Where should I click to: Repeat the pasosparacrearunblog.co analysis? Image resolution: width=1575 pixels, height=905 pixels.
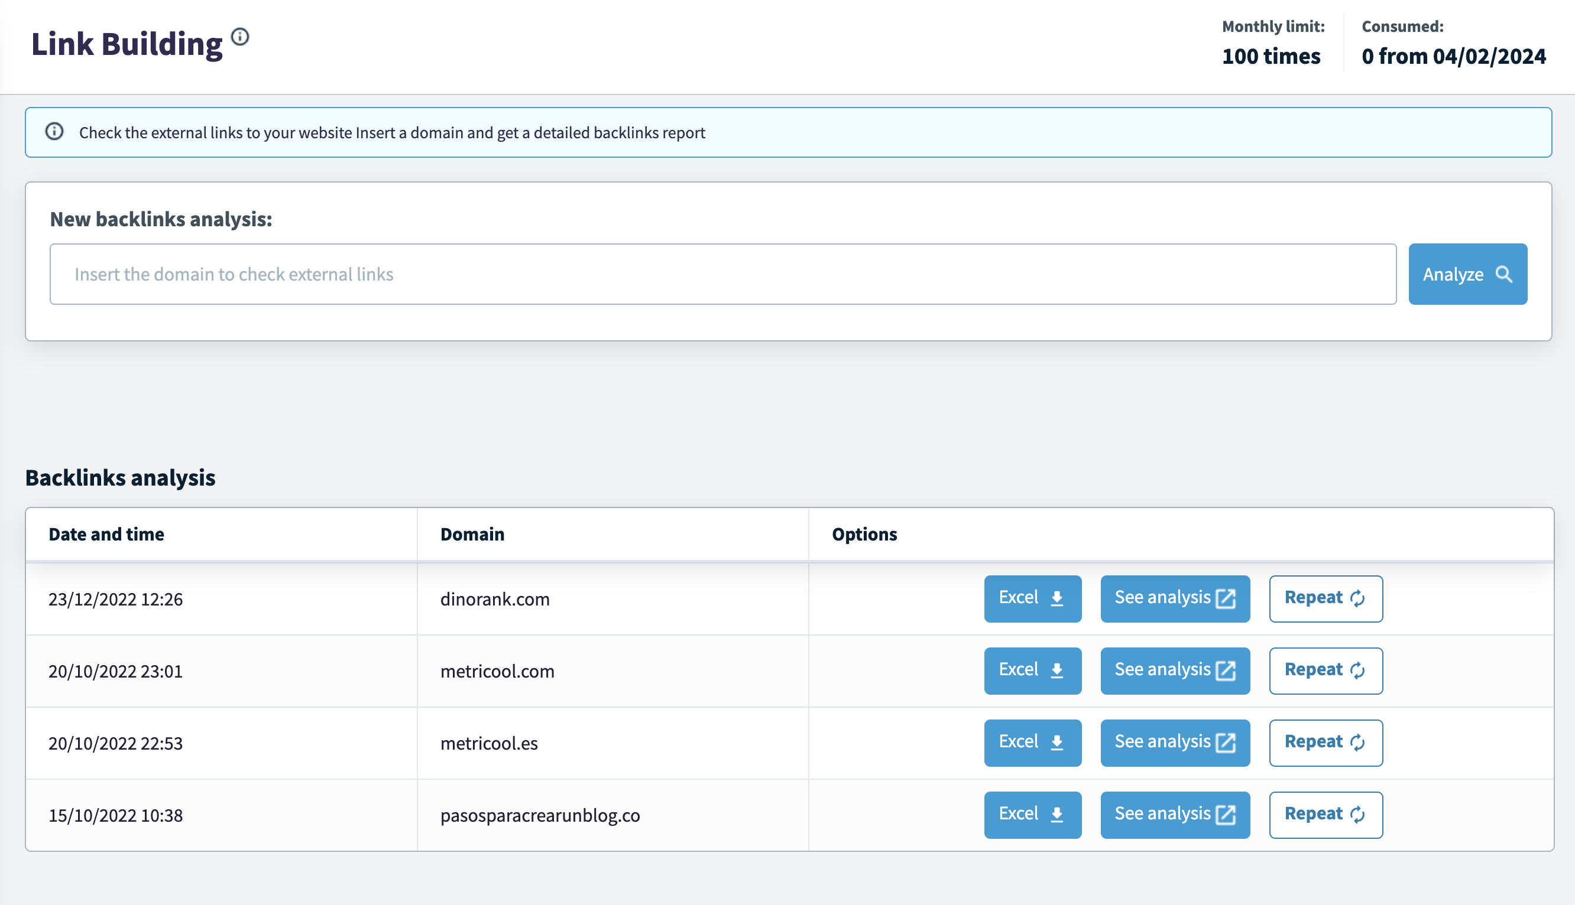pos(1325,815)
